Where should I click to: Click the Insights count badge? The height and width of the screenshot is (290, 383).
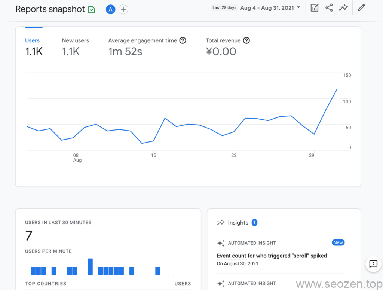254,223
